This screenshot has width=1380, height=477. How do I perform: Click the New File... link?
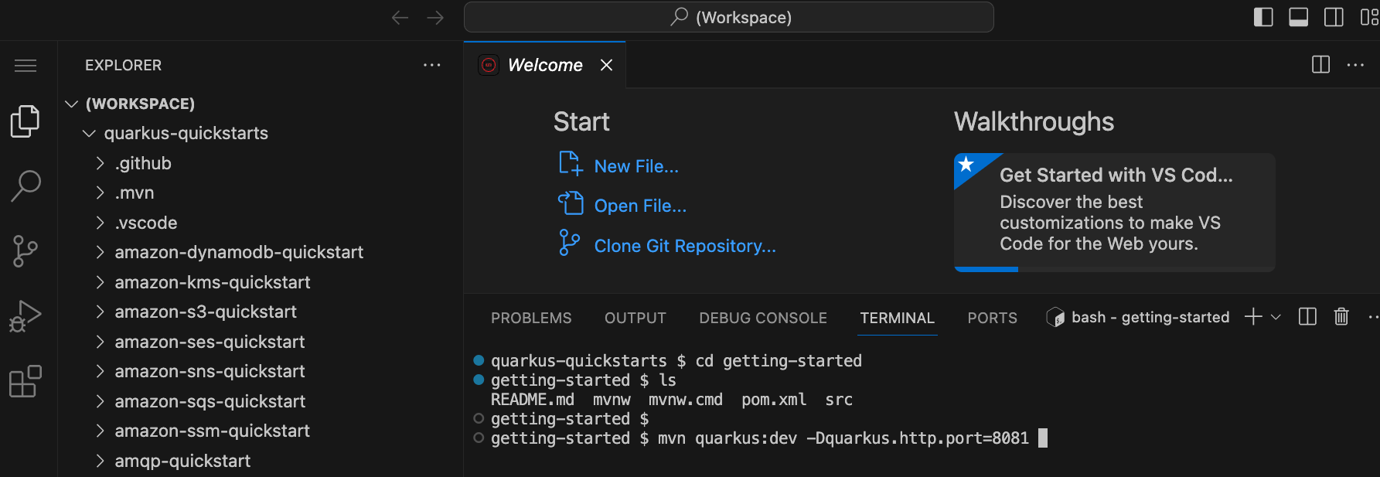[x=636, y=166]
